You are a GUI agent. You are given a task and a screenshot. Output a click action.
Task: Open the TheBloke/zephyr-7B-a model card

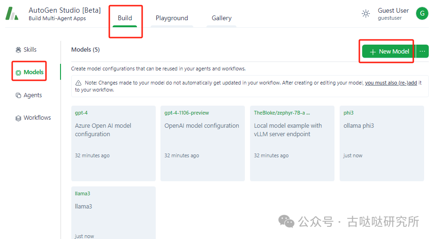tap(292, 143)
